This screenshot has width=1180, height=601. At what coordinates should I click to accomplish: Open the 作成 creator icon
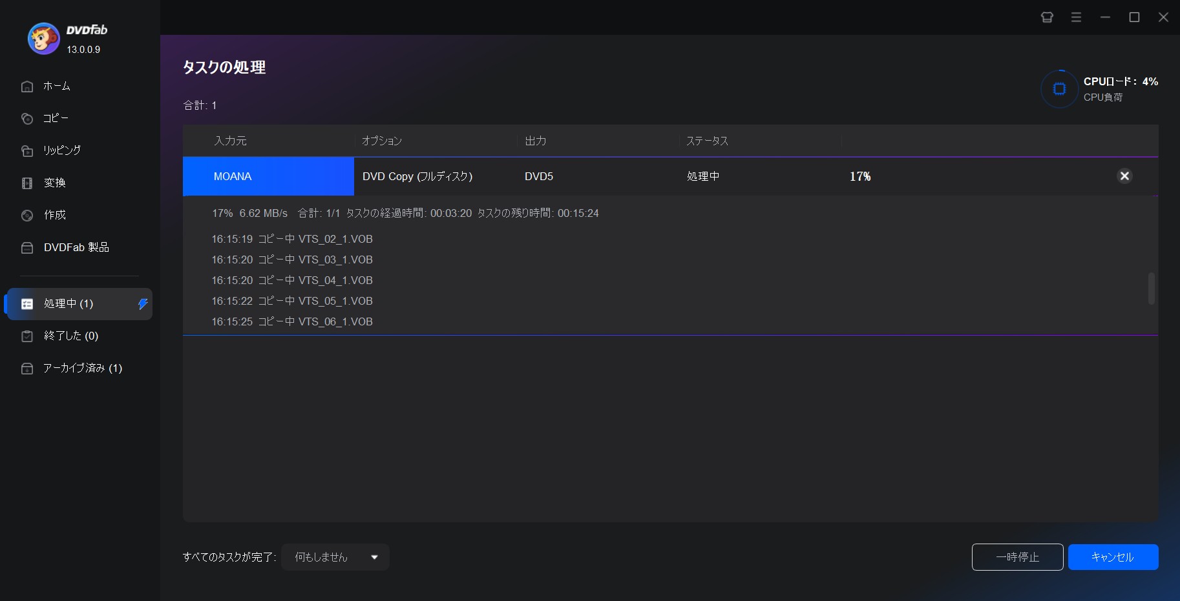pos(27,216)
